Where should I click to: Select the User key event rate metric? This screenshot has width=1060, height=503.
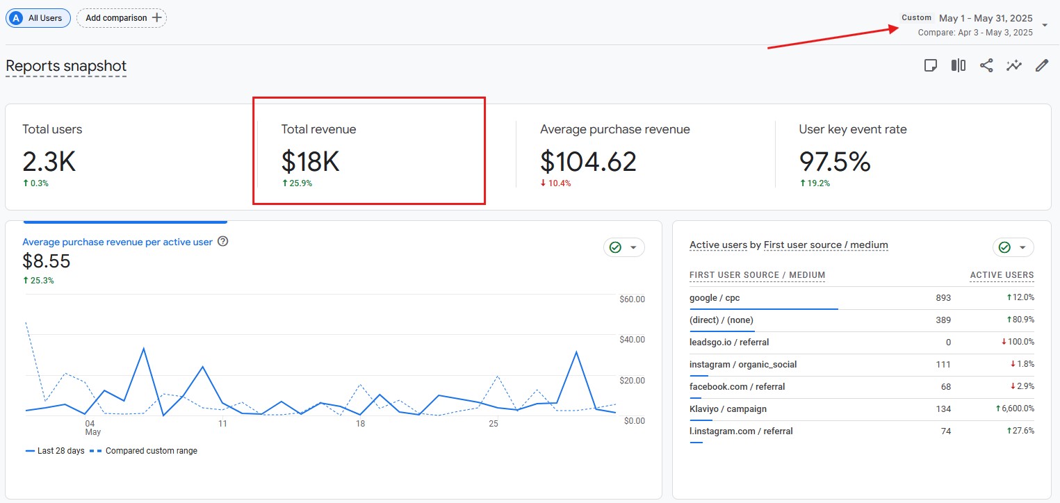point(913,157)
